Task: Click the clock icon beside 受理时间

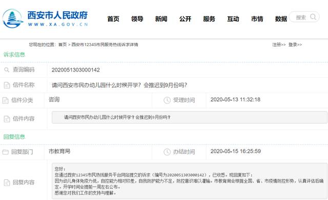Action: coord(167,100)
